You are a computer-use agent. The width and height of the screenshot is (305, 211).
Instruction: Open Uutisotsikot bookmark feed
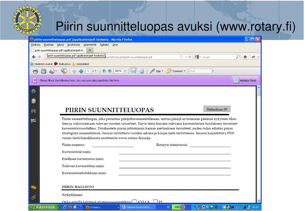[x=81, y=64]
